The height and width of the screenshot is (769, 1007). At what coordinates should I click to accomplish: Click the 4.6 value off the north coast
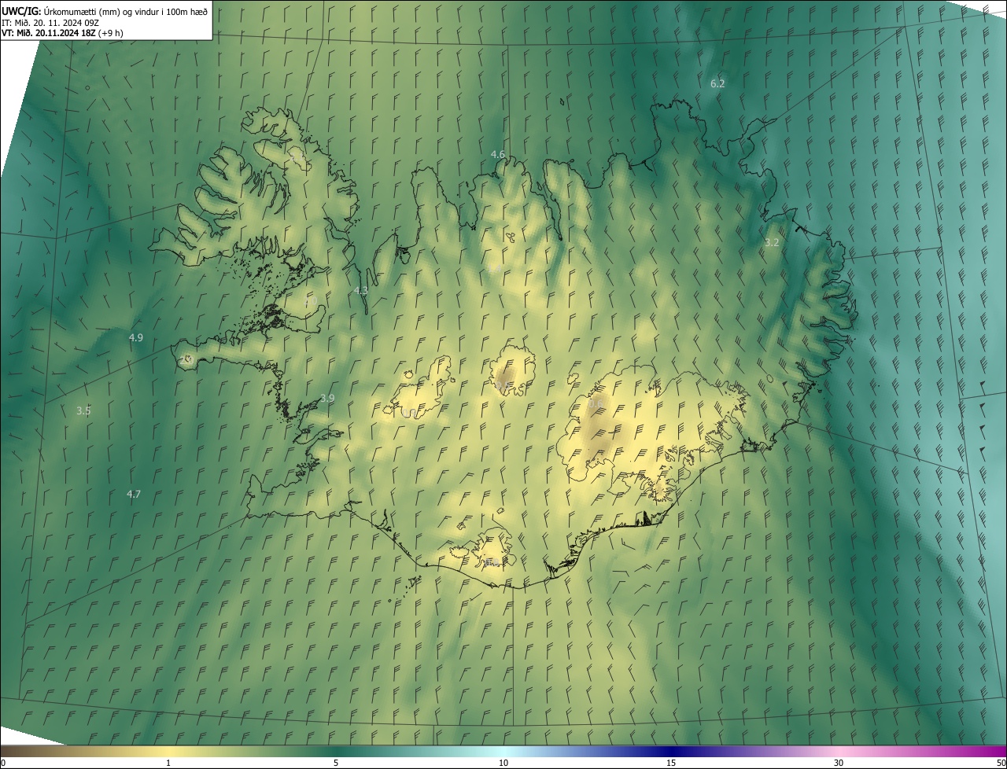[x=498, y=154]
